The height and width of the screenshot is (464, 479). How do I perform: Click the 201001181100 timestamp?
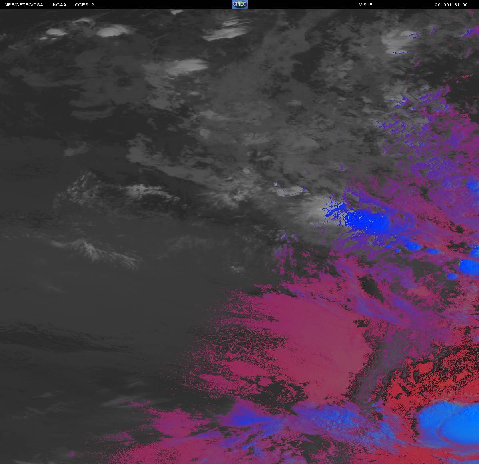coord(451,5)
